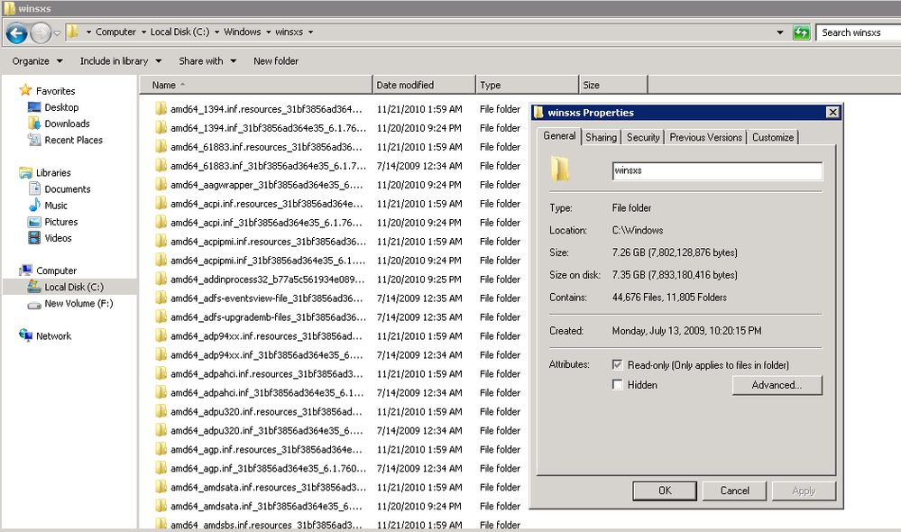Open the recent pages dropdown arrow
Screen dimensions: 901x532
(57, 32)
